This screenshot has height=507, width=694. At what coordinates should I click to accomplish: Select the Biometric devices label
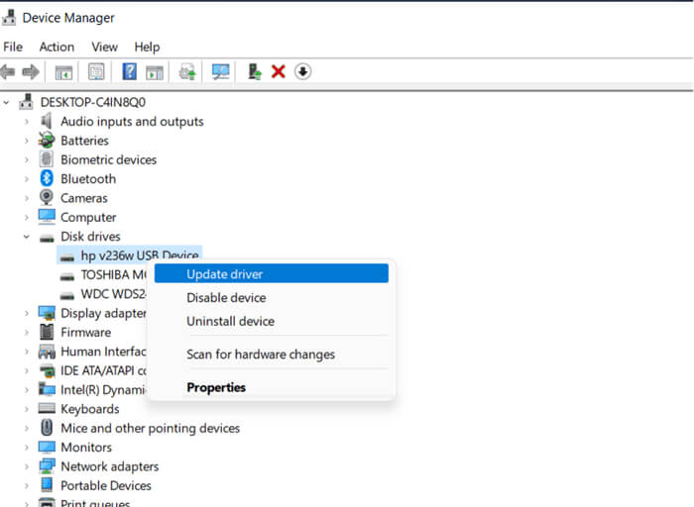click(108, 159)
